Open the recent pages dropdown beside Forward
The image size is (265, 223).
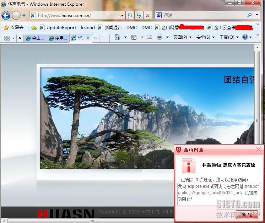point(24,16)
